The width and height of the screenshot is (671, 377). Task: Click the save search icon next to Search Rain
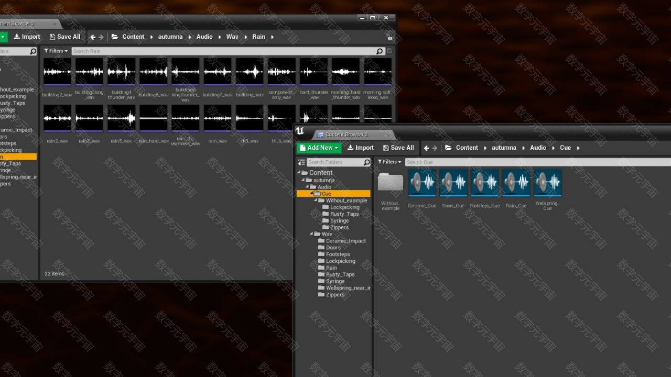[x=389, y=51]
